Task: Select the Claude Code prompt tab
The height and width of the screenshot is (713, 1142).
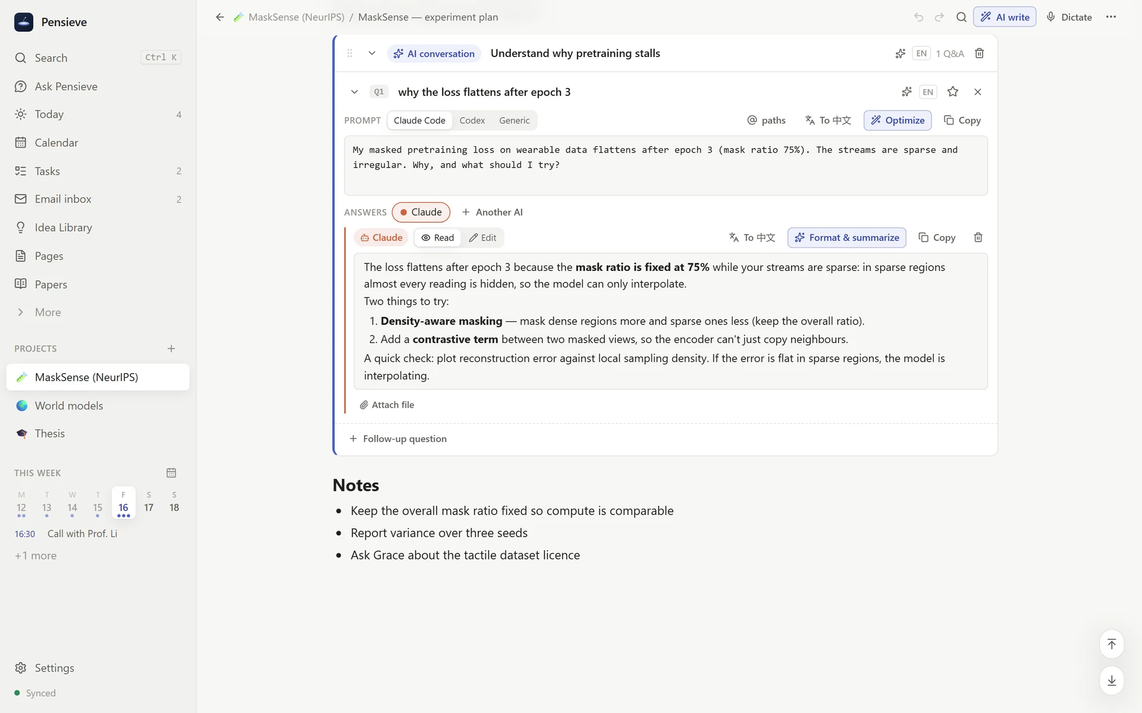Action: [x=419, y=121]
